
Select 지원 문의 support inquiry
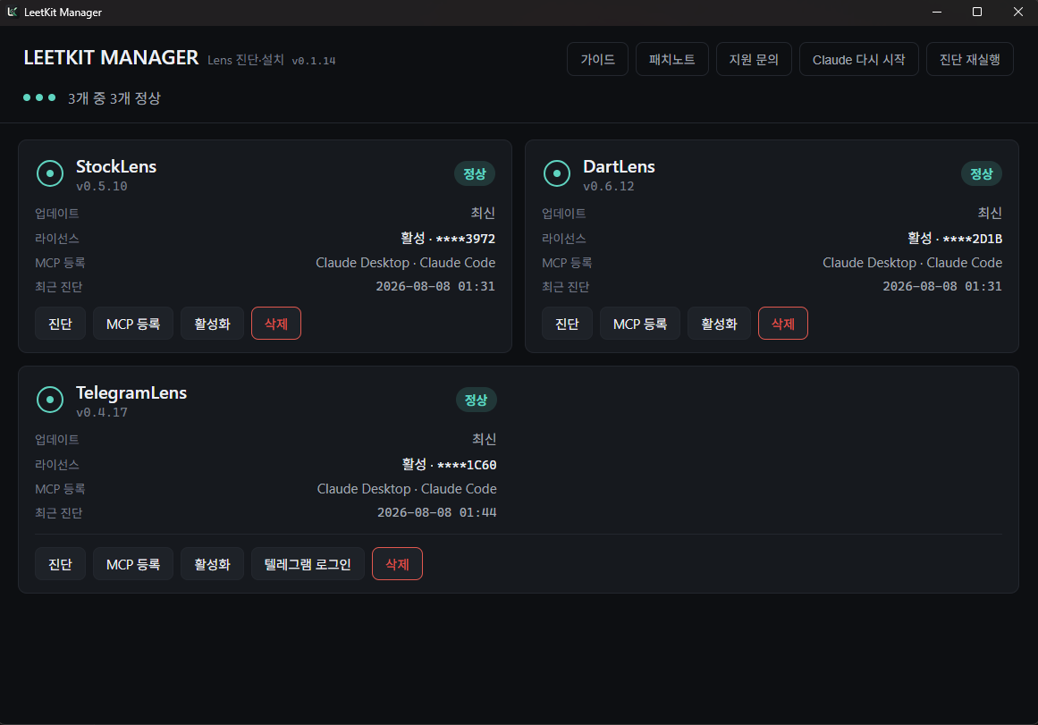point(754,60)
